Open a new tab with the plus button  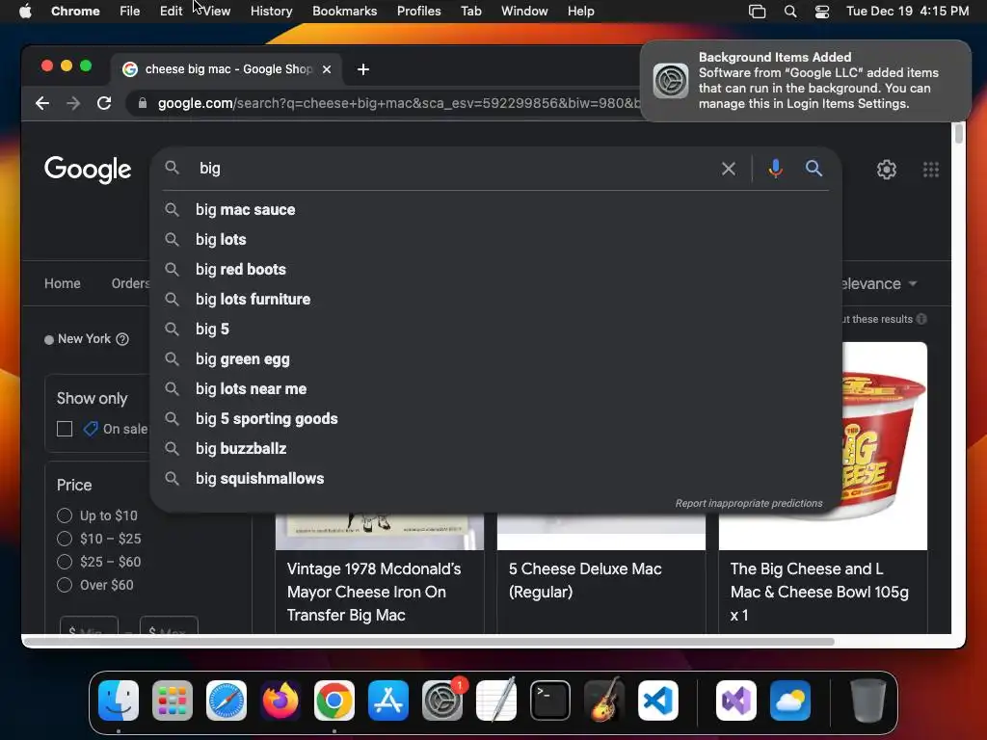click(363, 69)
